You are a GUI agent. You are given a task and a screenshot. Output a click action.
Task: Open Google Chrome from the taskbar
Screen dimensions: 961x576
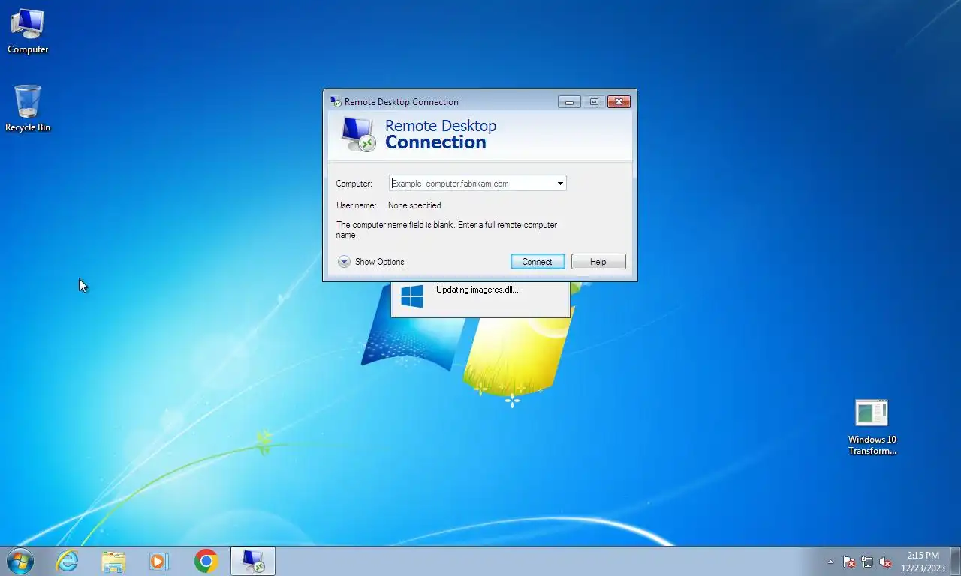point(206,561)
